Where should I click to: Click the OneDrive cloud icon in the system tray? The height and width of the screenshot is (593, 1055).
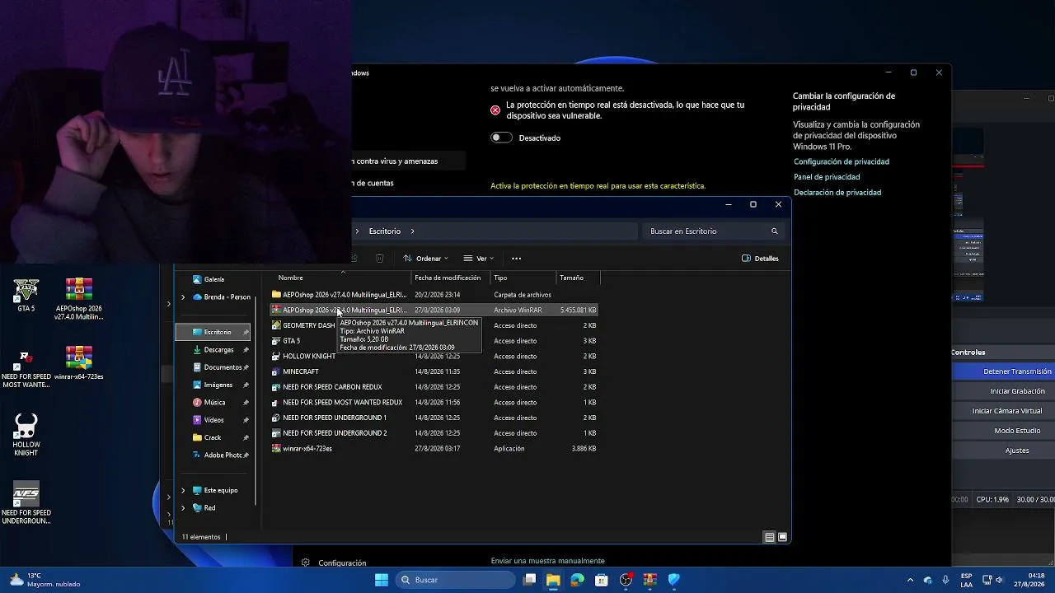click(x=928, y=580)
